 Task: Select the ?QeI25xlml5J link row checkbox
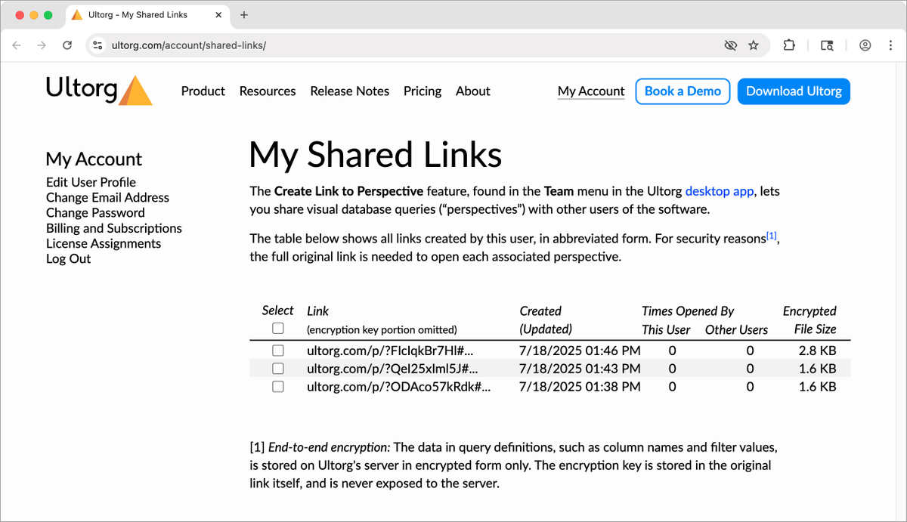[x=278, y=369]
